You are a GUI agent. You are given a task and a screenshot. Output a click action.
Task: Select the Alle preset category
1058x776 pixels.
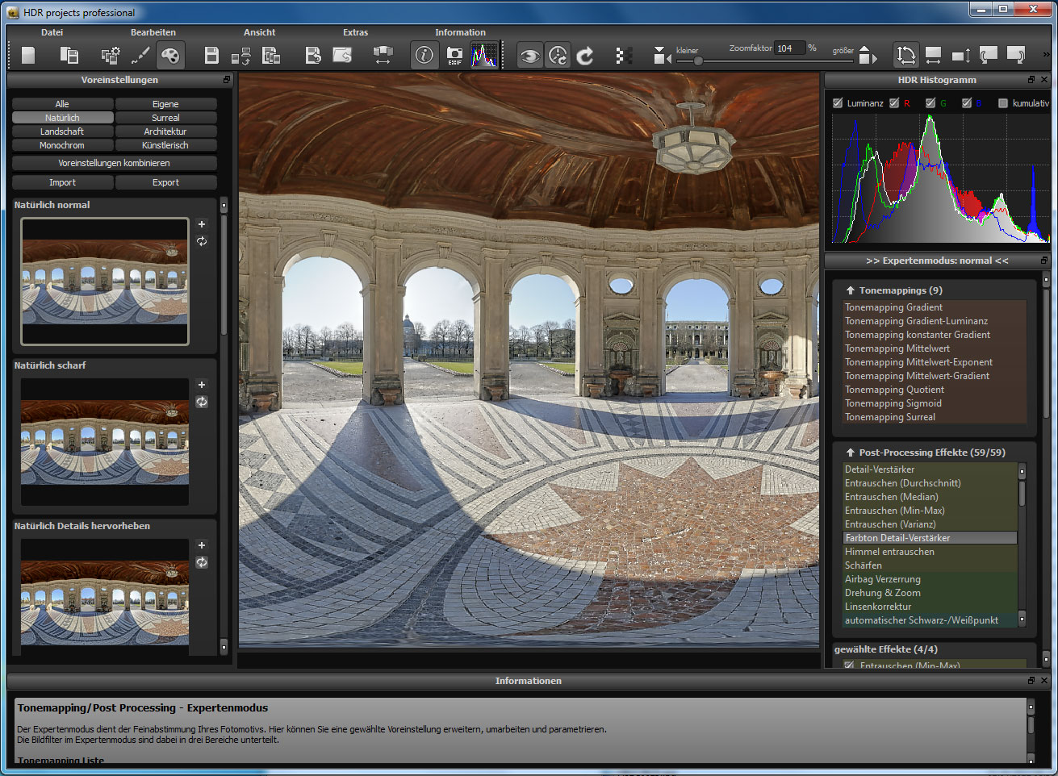(x=62, y=104)
